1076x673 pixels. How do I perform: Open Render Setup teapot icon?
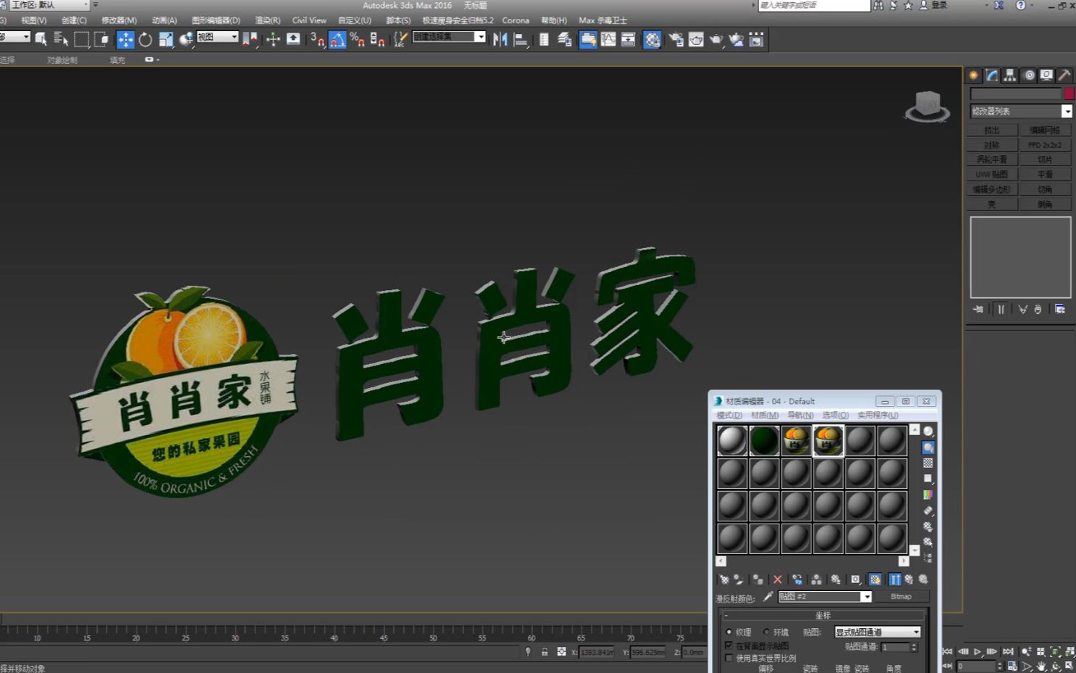click(676, 40)
